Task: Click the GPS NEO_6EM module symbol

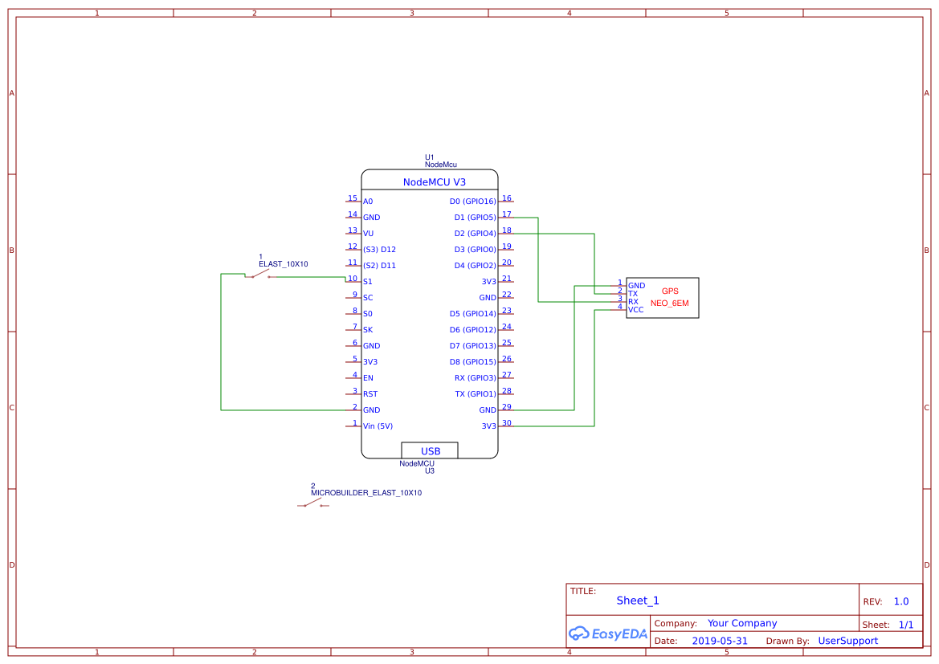Action: pyautogui.click(x=663, y=297)
